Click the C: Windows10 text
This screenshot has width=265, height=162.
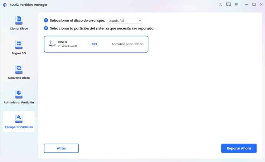[68, 46]
